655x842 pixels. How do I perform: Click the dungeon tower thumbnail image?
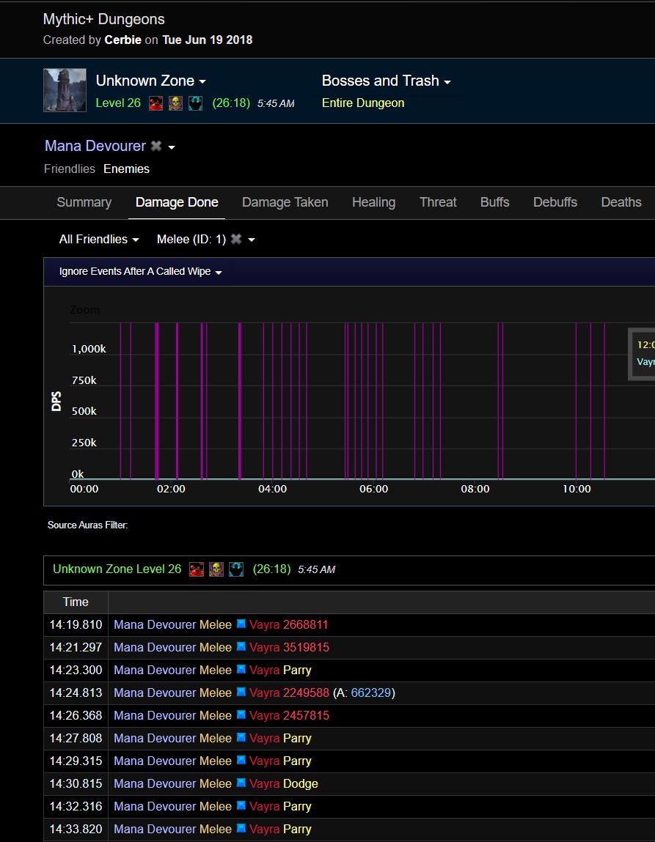coord(65,91)
